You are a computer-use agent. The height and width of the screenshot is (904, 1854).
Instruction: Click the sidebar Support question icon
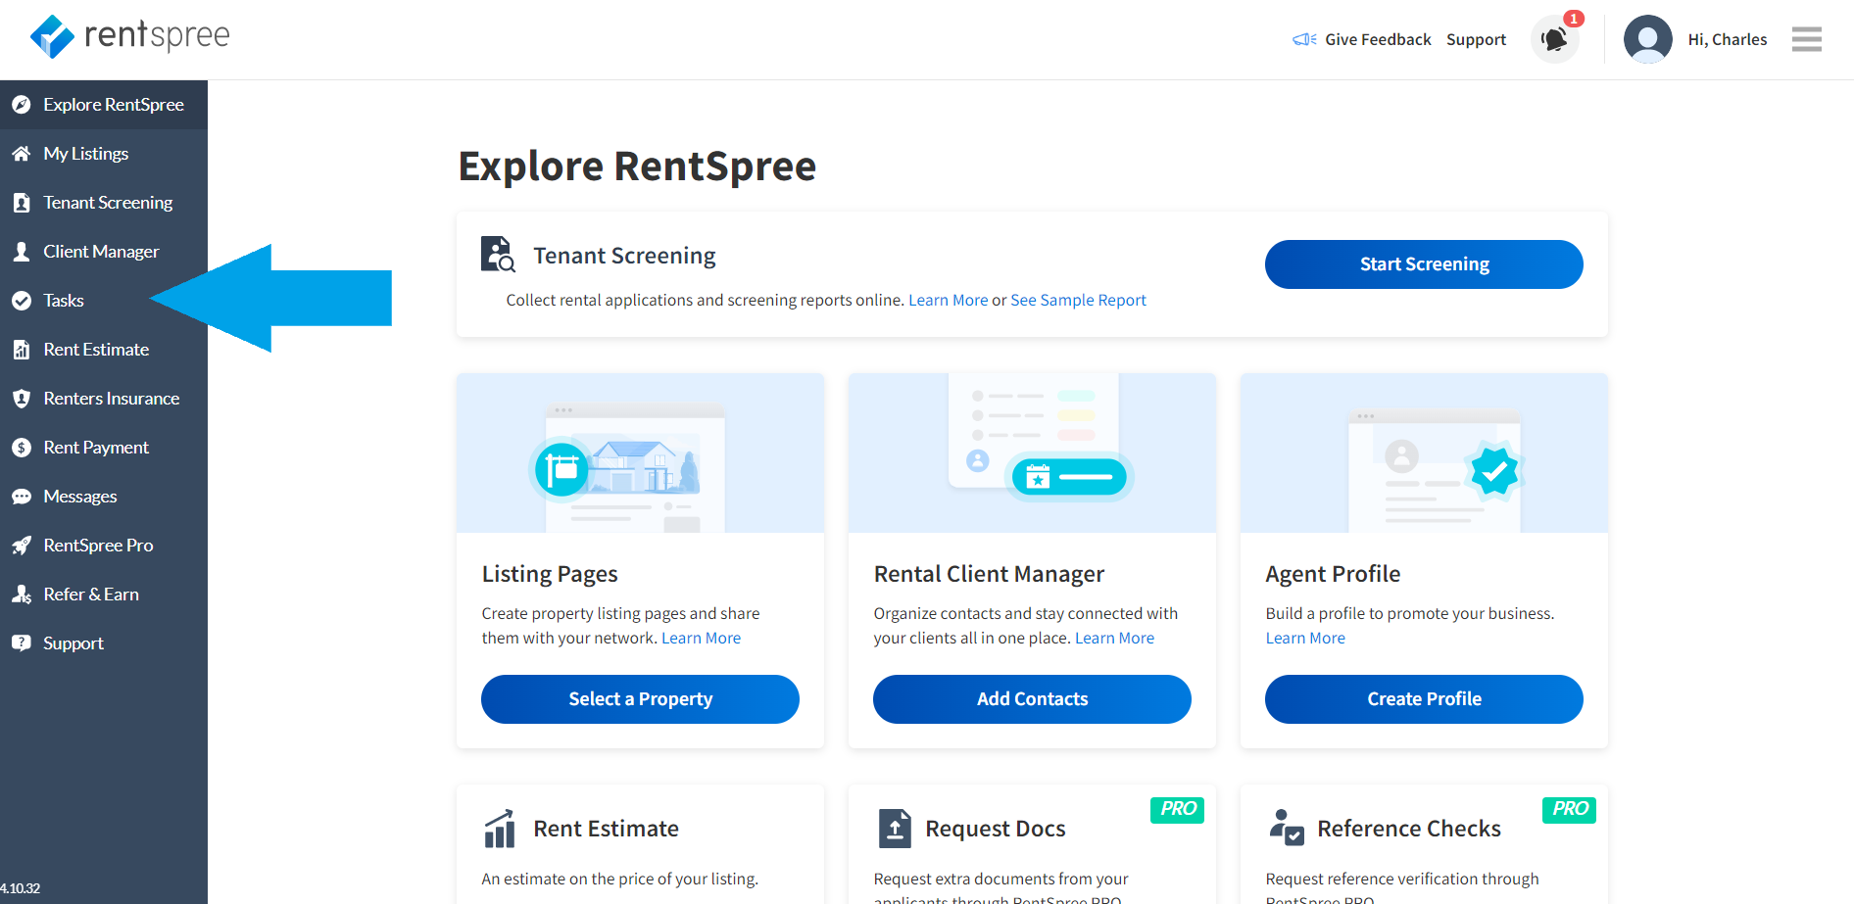click(x=22, y=643)
